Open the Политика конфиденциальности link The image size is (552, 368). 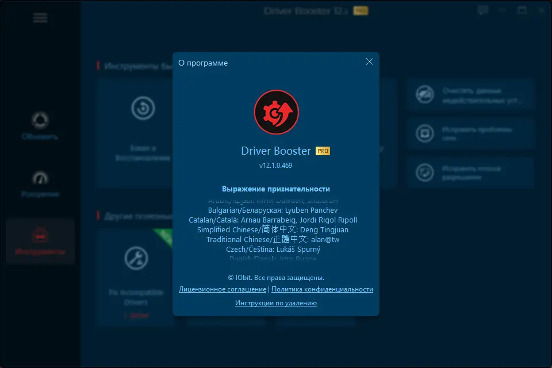322,289
